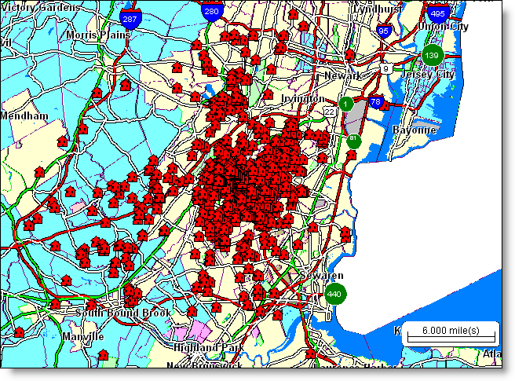515x381 pixels.
Task: Select the green Route 139 circle marker
Action: 431,55
